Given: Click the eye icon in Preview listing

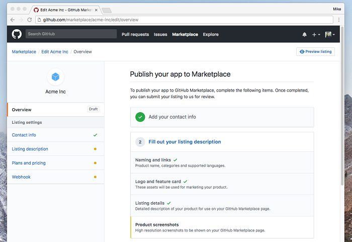Looking at the screenshot, I should pyautogui.click(x=302, y=52).
